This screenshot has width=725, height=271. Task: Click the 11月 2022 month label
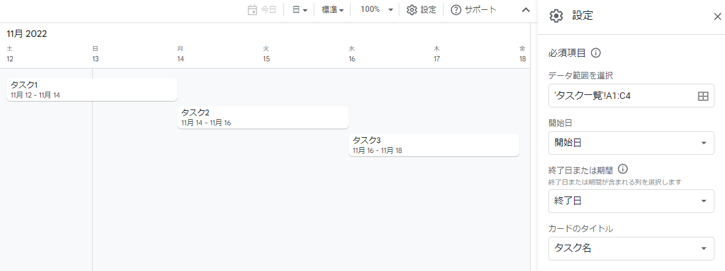[x=27, y=34]
